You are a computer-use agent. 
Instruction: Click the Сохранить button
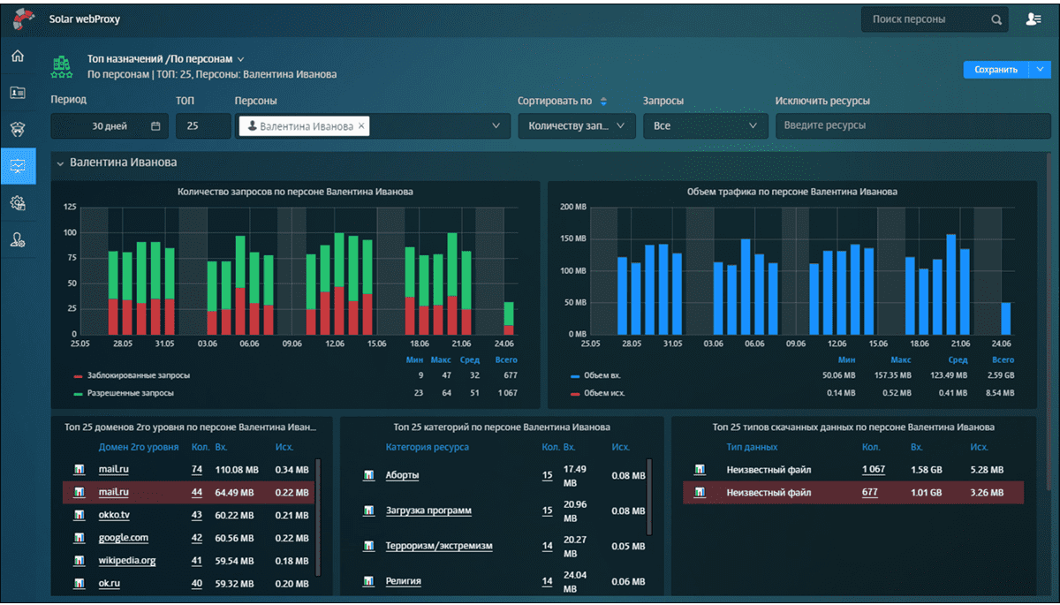(996, 70)
